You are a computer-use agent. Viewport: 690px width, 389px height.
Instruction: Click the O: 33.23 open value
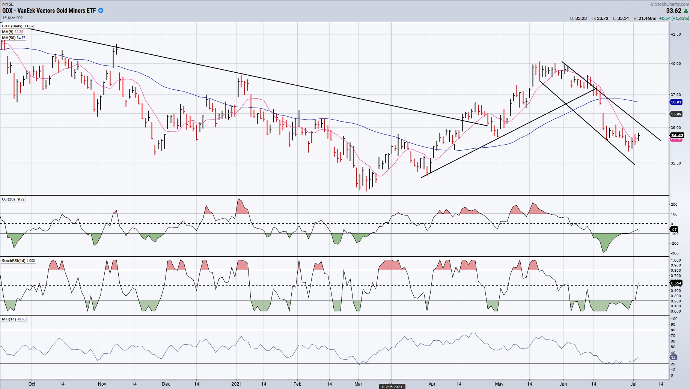578,18
